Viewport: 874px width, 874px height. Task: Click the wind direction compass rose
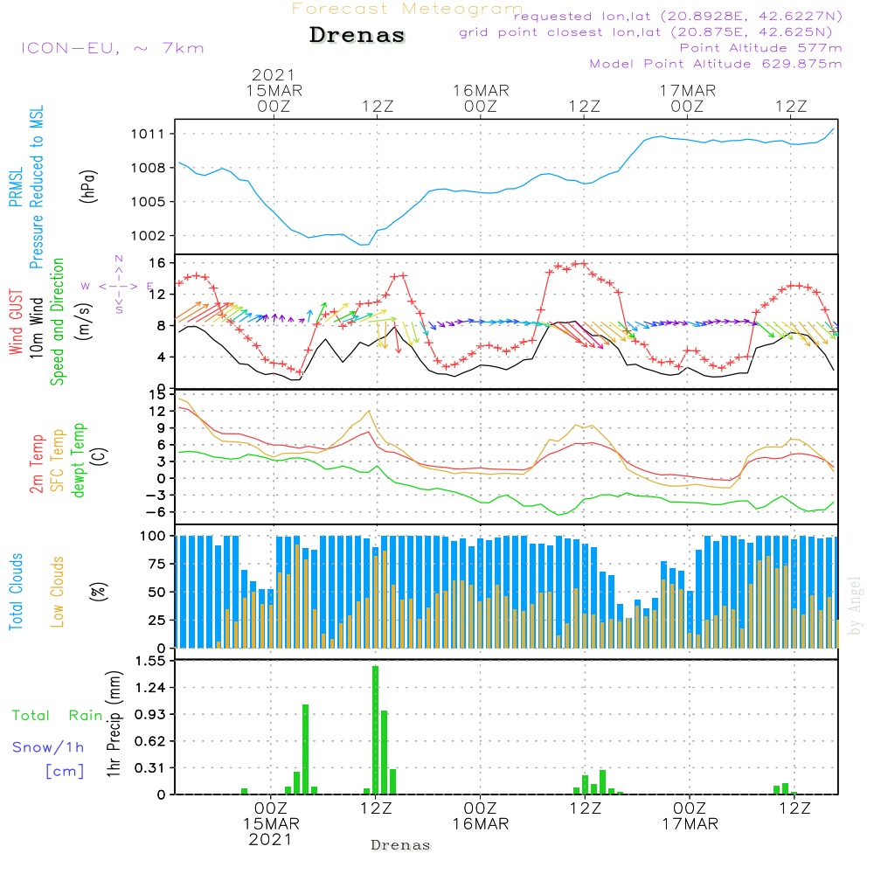point(118,285)
